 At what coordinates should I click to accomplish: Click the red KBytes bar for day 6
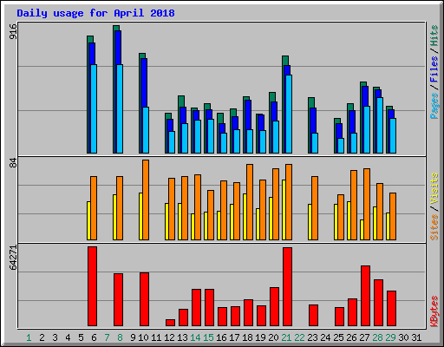pyautogui.click(x=92, y=286)
